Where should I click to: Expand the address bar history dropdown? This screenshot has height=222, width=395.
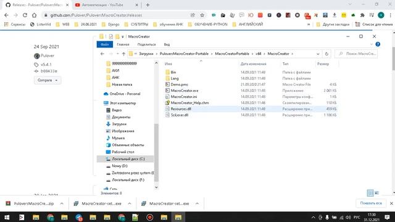(318, 54)
